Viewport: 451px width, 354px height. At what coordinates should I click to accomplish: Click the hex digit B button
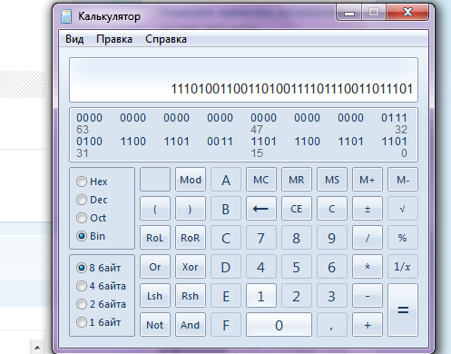(x=226, y=209)
